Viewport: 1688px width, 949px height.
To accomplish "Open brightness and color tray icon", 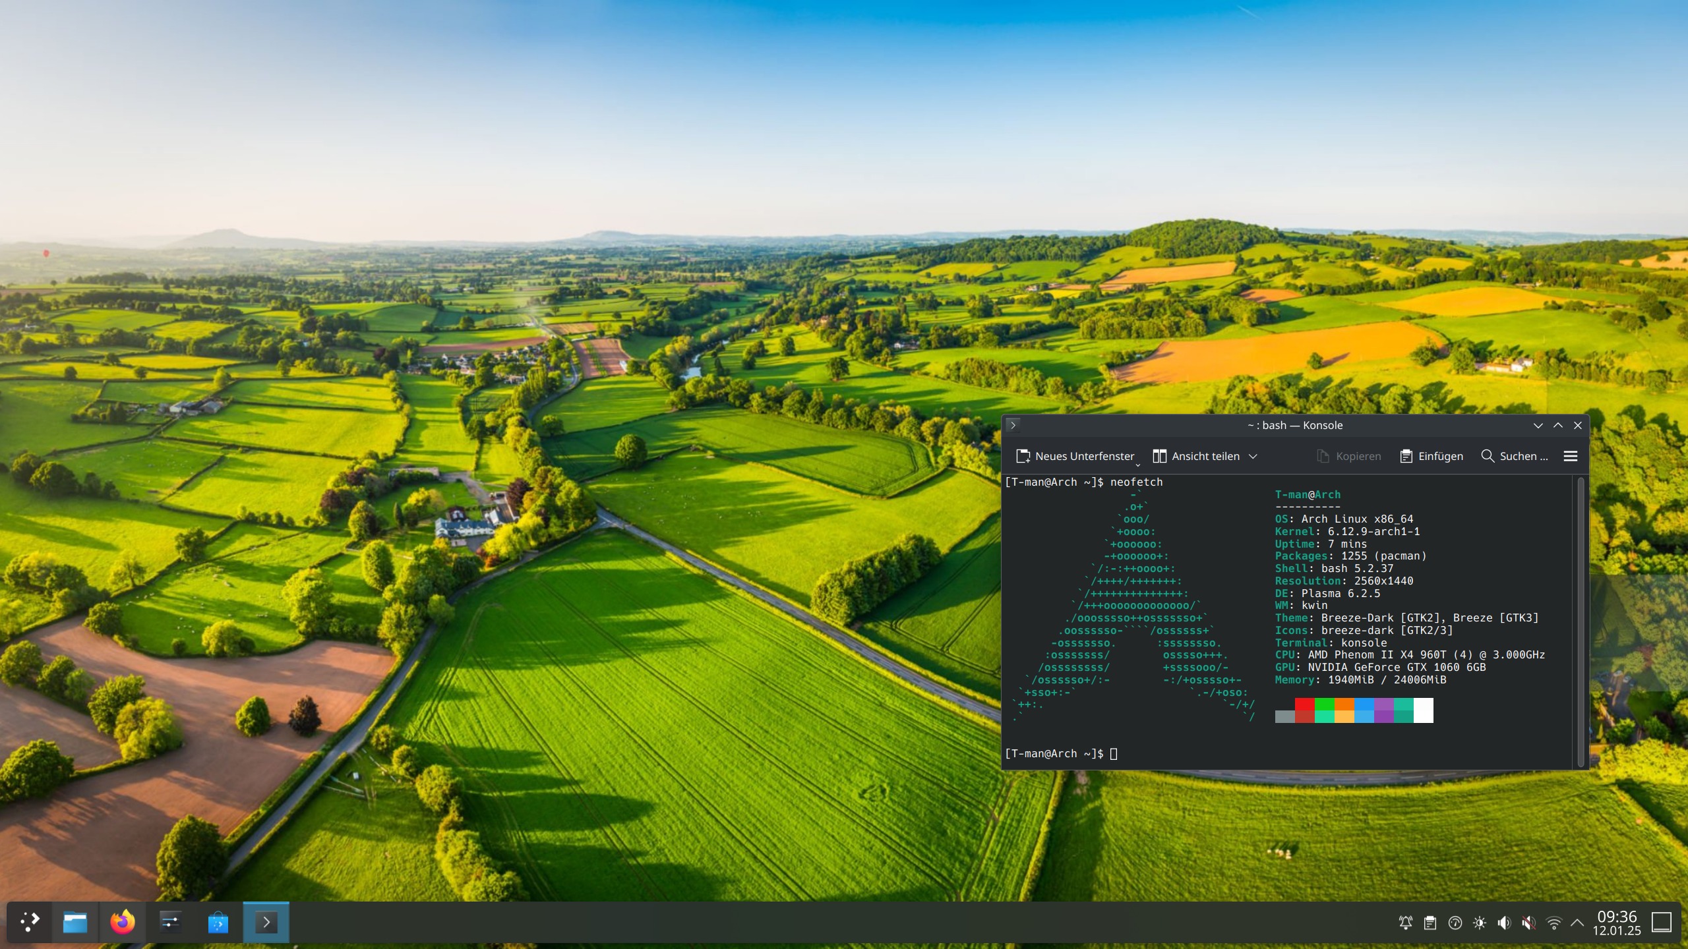I will pyautogui.click(x=1480, y=923).
